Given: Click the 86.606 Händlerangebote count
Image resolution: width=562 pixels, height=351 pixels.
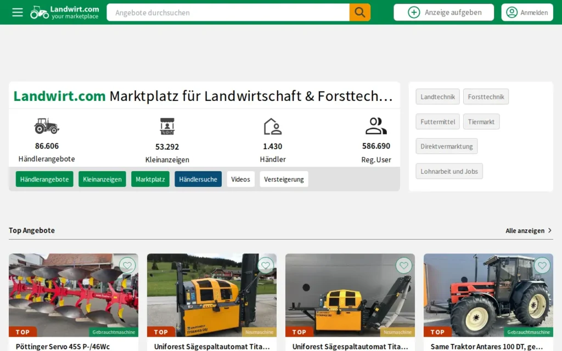Looking at the screenshot, I should [x=47, y=146].
